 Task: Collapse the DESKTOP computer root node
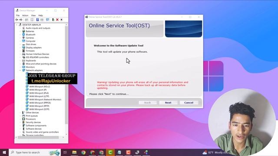pyautogui.click(x=17, y=25)
